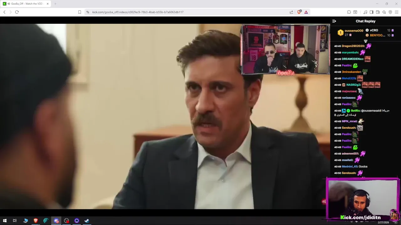This screenshot has width=401, height=225.
Task: Open chat user DREAMODENzz name
Action: tap(352, 59)
